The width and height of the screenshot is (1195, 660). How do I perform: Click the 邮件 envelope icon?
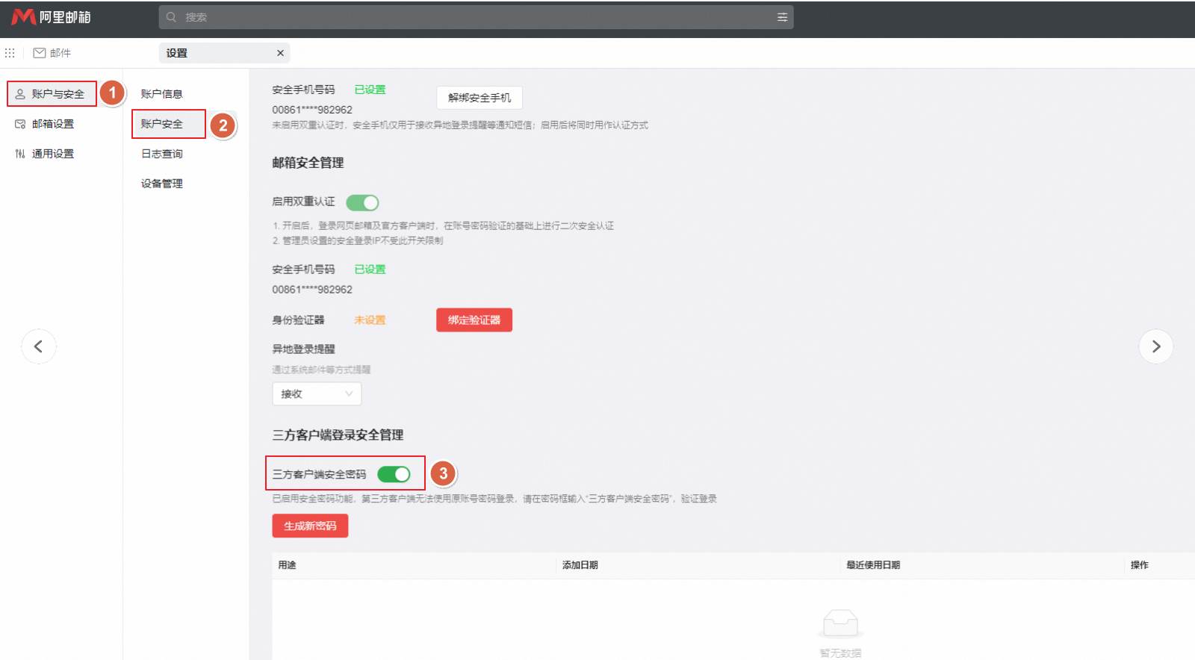40,53
